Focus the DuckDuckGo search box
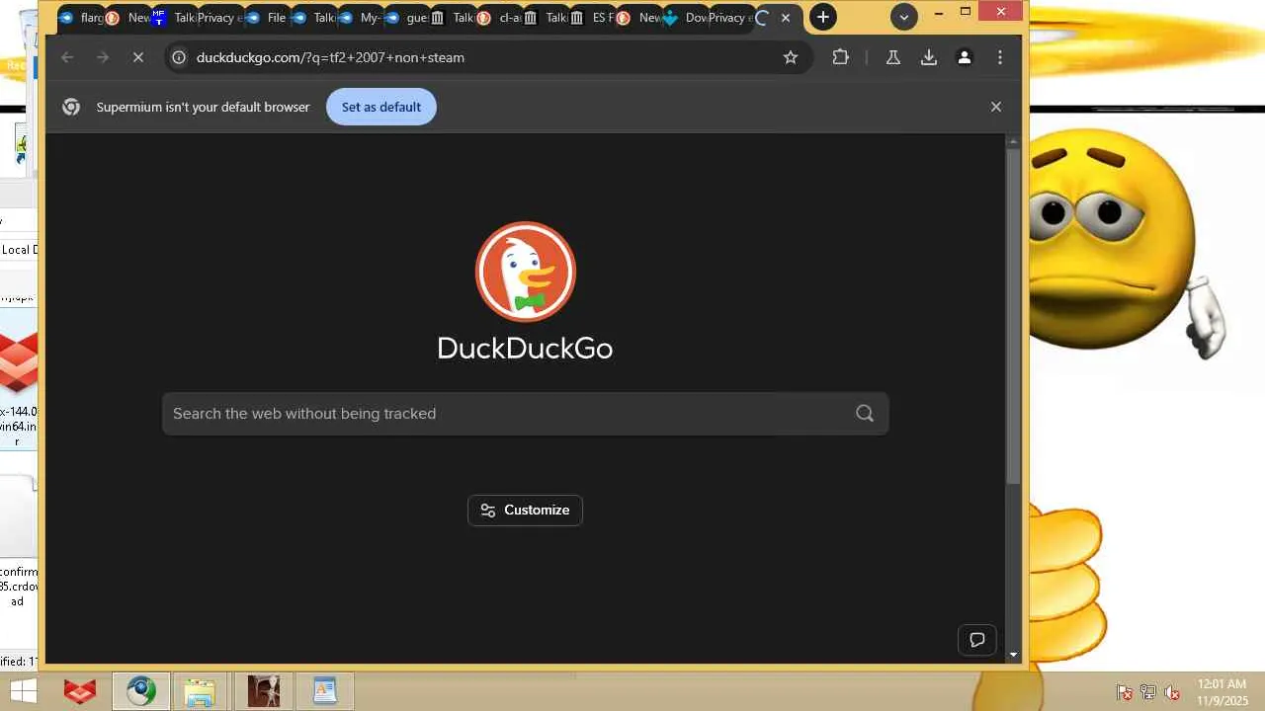Image resolution: width=1265 pixels, height=711 pixels. [526, 414]
